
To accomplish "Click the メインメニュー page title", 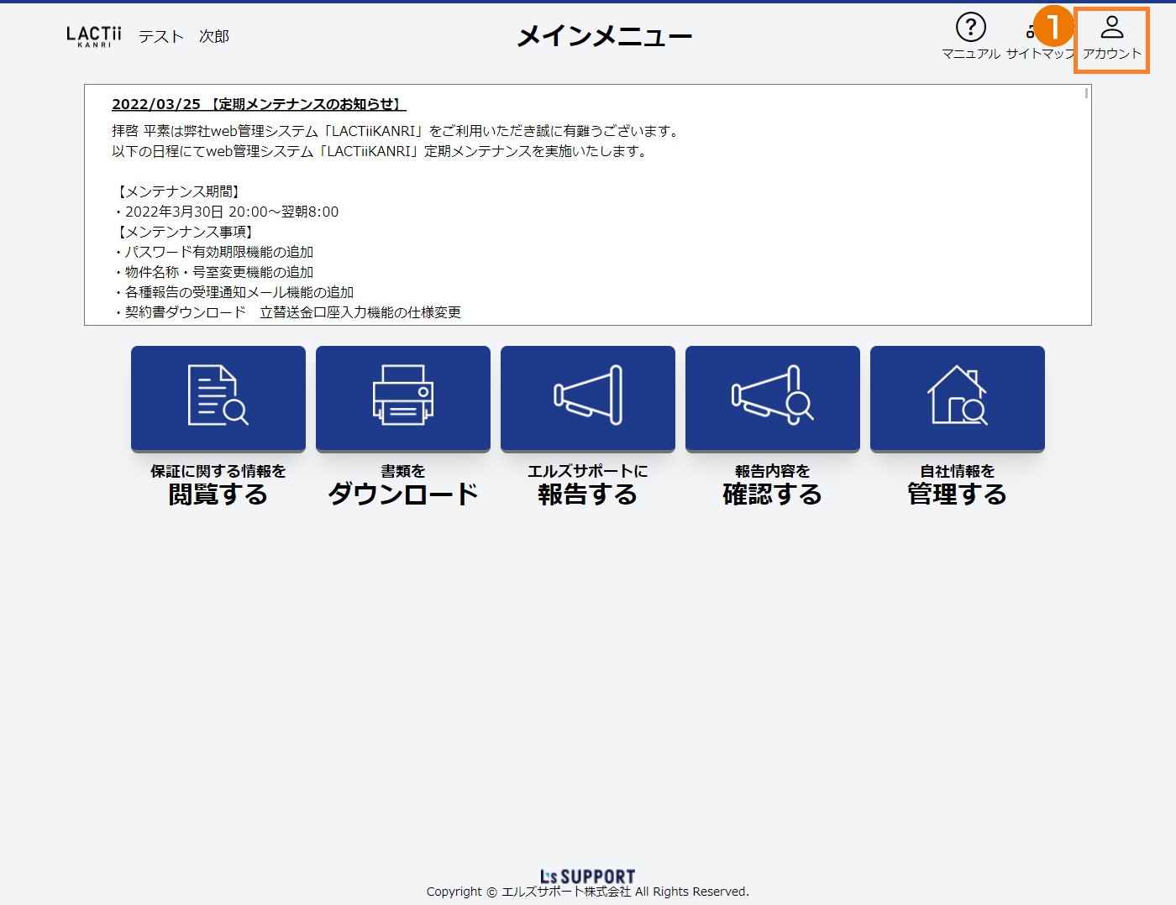I will point(604,36).
